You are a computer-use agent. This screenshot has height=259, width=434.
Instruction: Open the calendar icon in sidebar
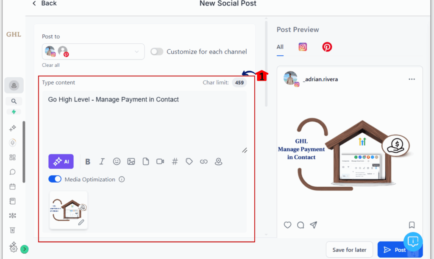(x=12, y=187)
